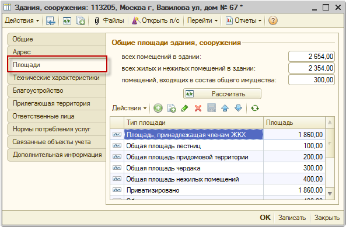Click the table scrollbar down arrow

pyautogui.click(x=330, y=194)
